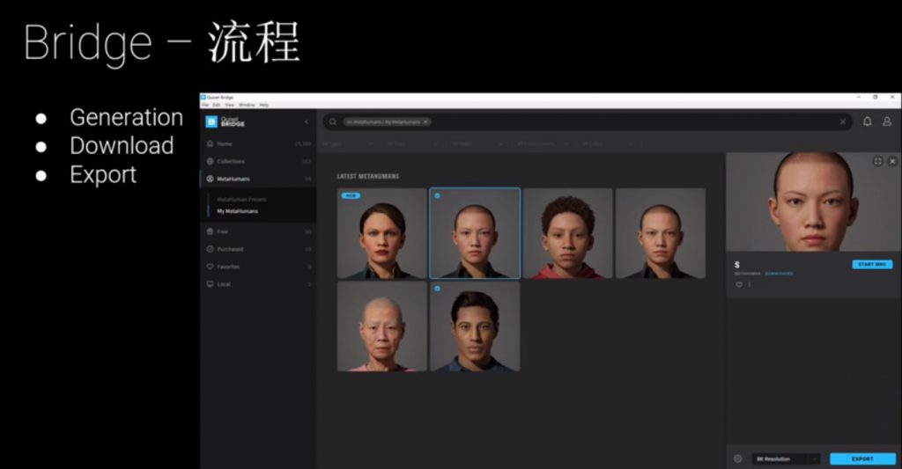Open the Collections section in sidebar

click(258, 162)
